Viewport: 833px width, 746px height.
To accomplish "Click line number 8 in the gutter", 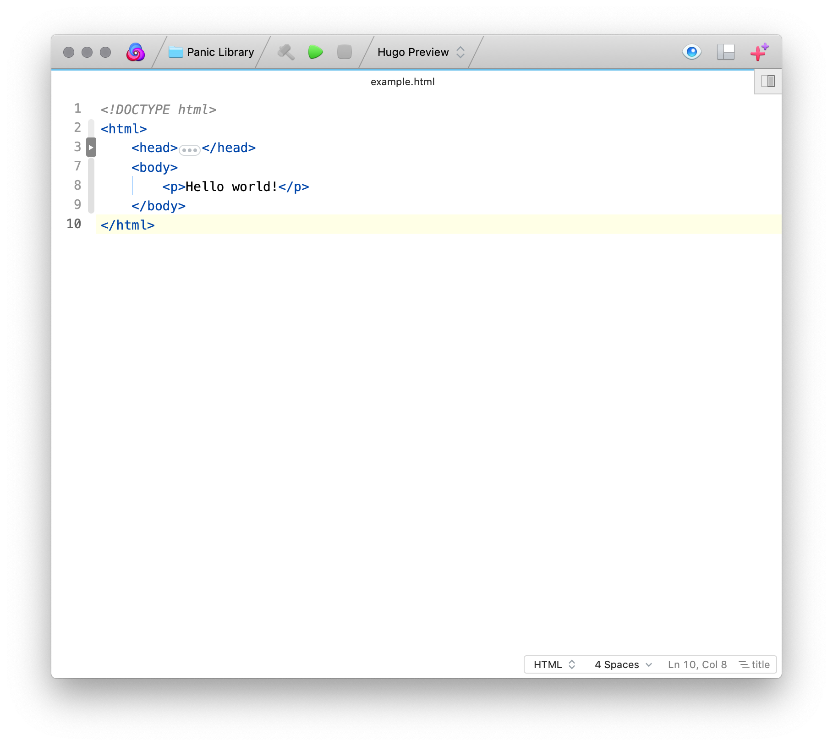I will tap(77, 186).
